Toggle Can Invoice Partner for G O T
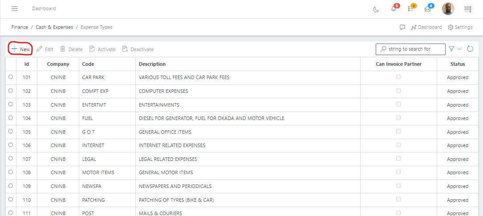This screenshot has height=216, width=483. click(398, 132)
